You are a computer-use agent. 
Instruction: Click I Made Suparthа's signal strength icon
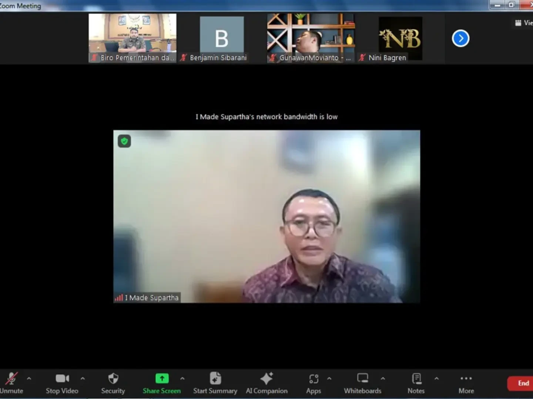pos(118,298)
